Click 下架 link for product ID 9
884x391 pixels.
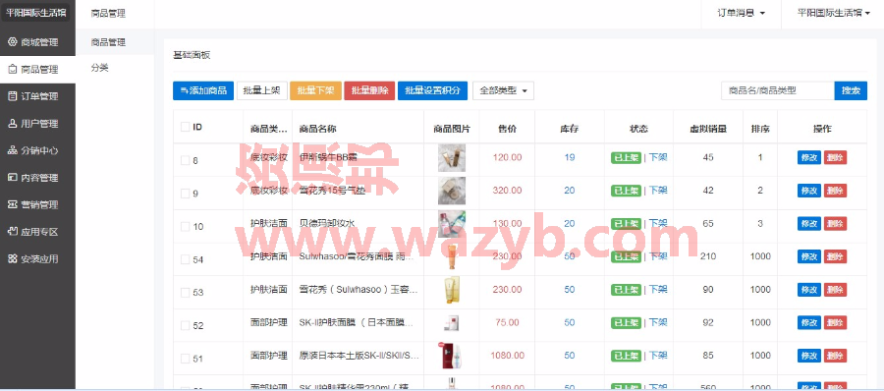click(x=658, y=191)
